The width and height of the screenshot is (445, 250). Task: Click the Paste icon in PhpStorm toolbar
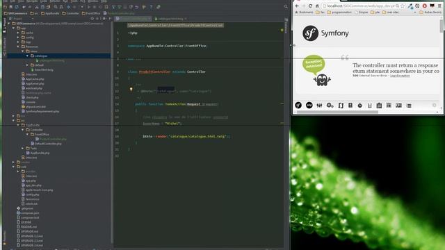[x=48, y=7]
